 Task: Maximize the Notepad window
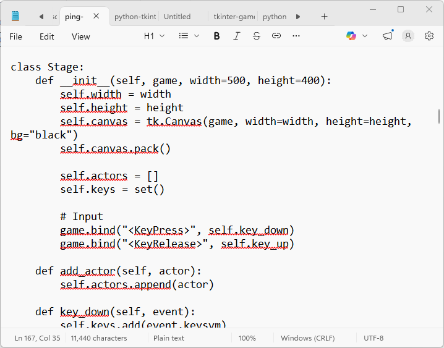tap(401, 10)
